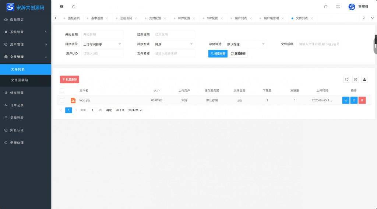Select 文件回收站 in sidebar

tap(25, 80)
